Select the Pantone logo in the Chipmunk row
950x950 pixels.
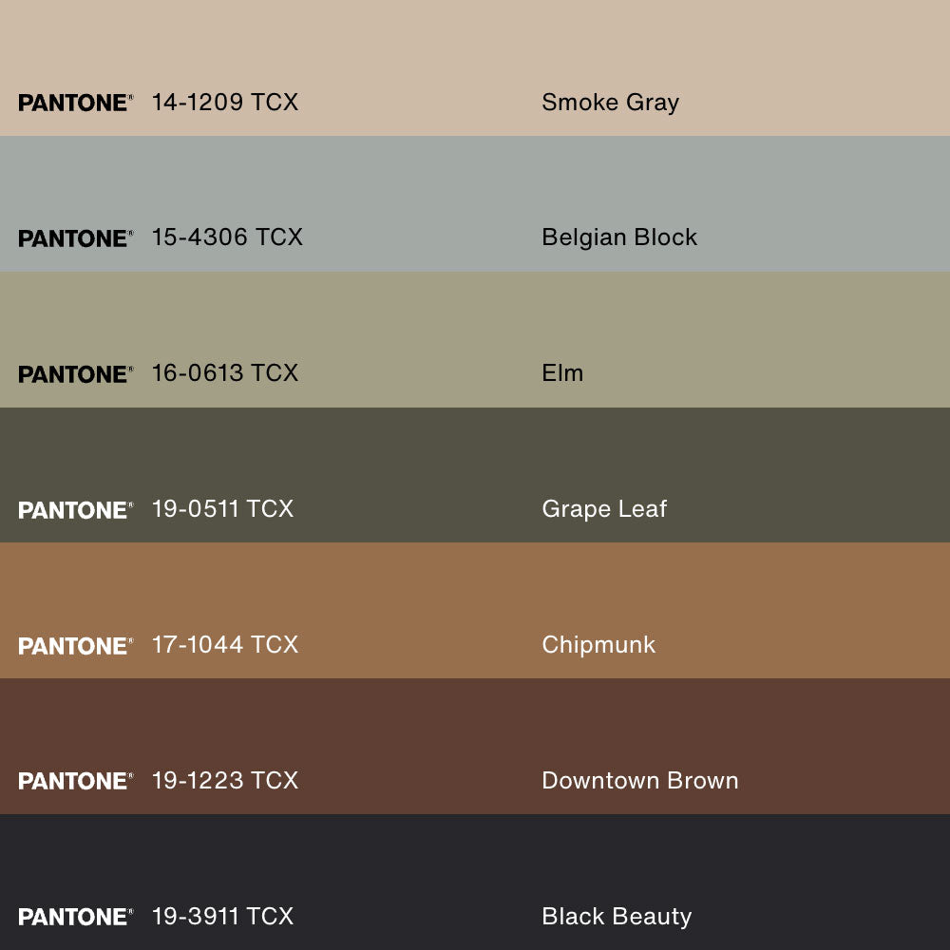75,646
